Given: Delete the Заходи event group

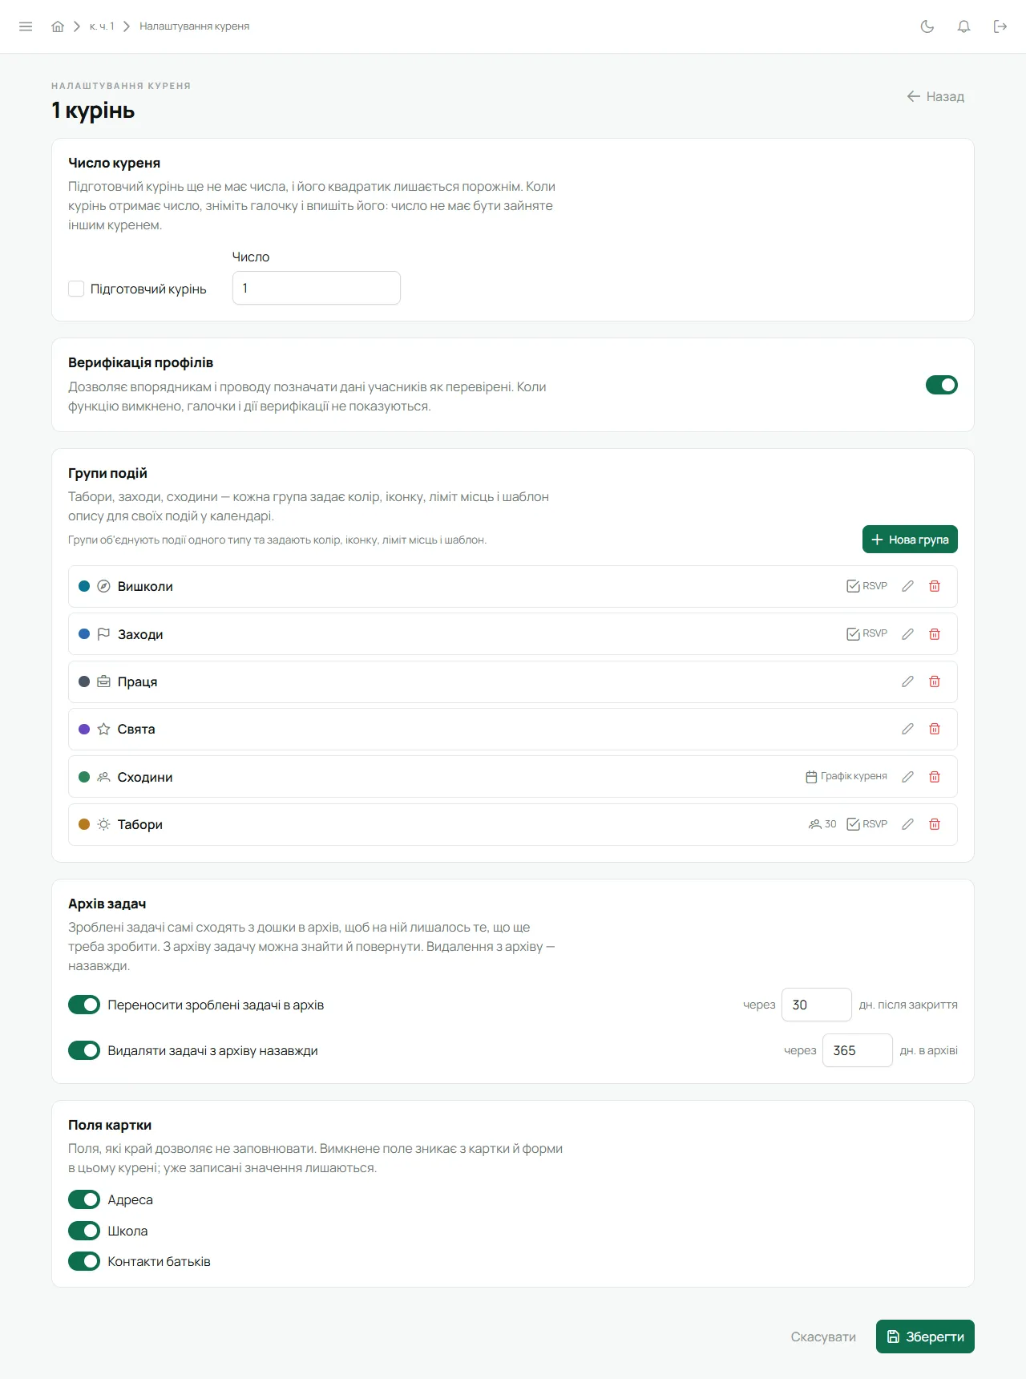Looking at the screenshot, I should tap(935, 634).
